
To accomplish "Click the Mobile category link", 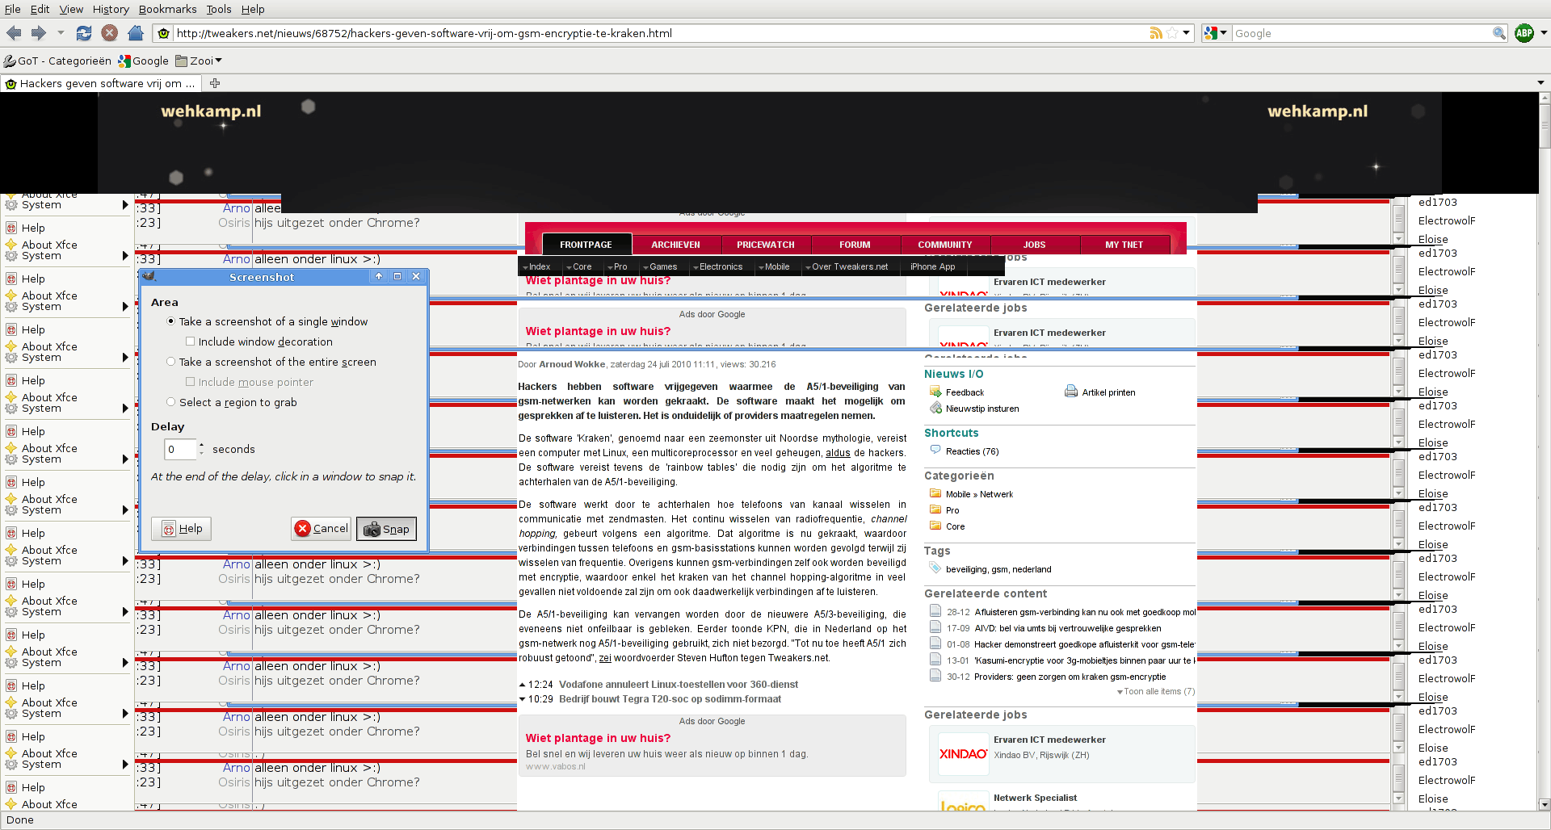I will point(958,494).
